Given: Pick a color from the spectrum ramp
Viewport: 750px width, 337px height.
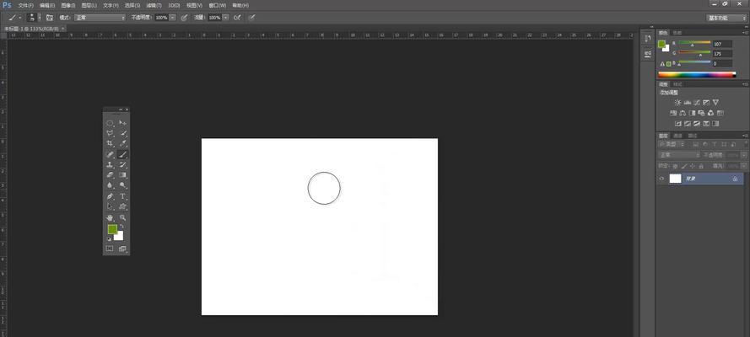Looking at the screenshot, I should pos(697,74).
